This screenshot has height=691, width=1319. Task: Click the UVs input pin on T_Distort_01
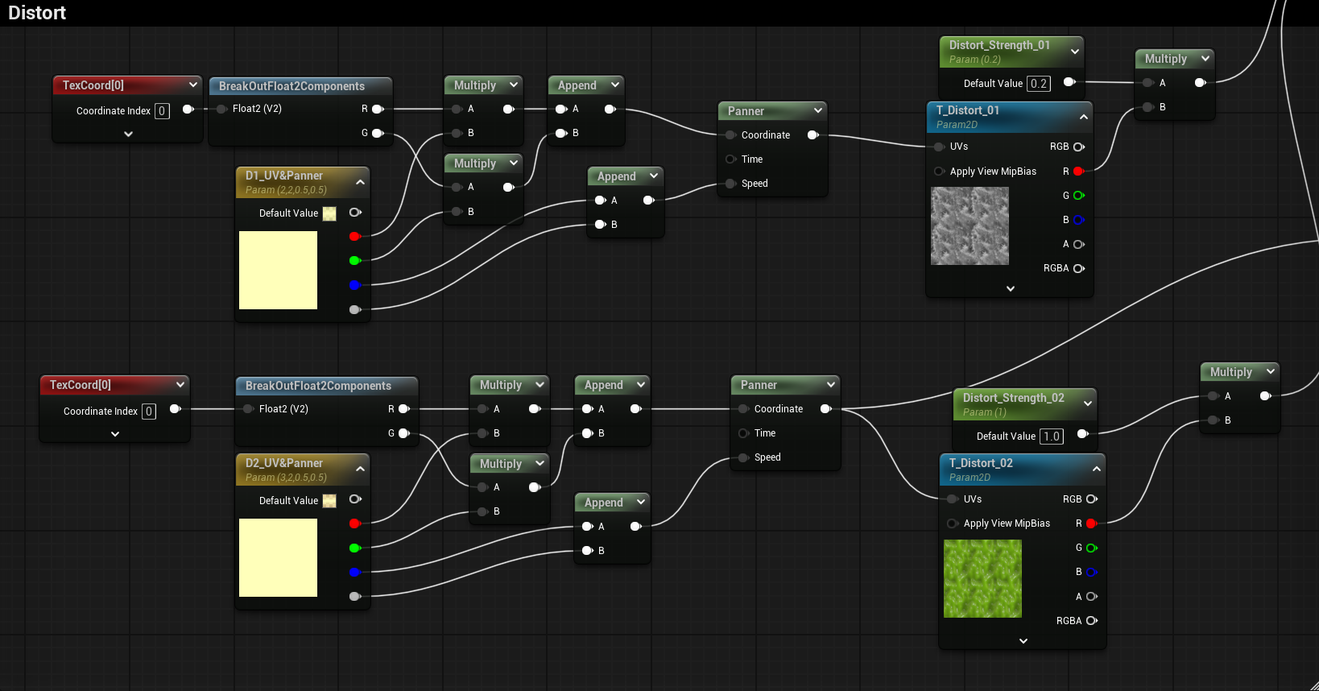[x=939, y=147]
